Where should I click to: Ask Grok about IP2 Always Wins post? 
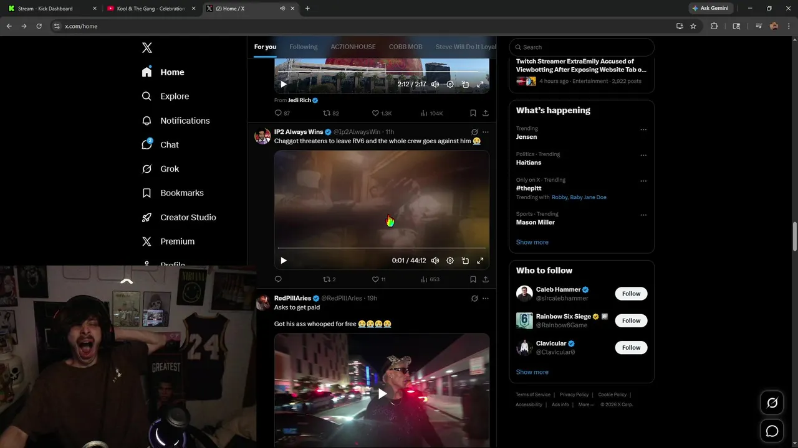(474, 132)
